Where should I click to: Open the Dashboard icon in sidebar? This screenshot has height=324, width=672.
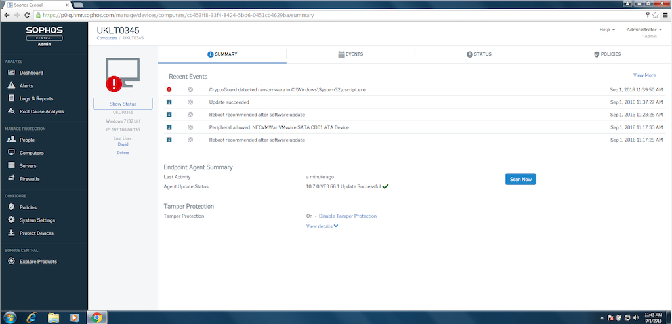(12, 72)
